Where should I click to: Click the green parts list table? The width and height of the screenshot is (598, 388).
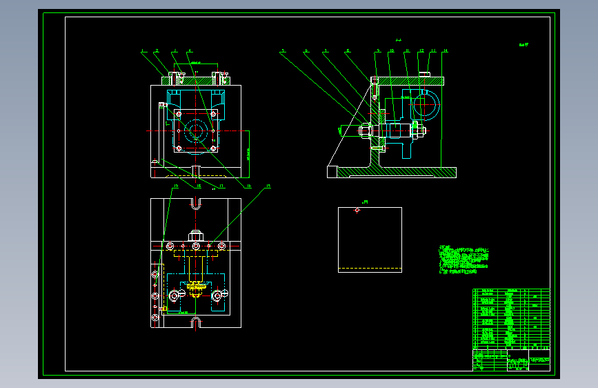[x=511, y=319]
